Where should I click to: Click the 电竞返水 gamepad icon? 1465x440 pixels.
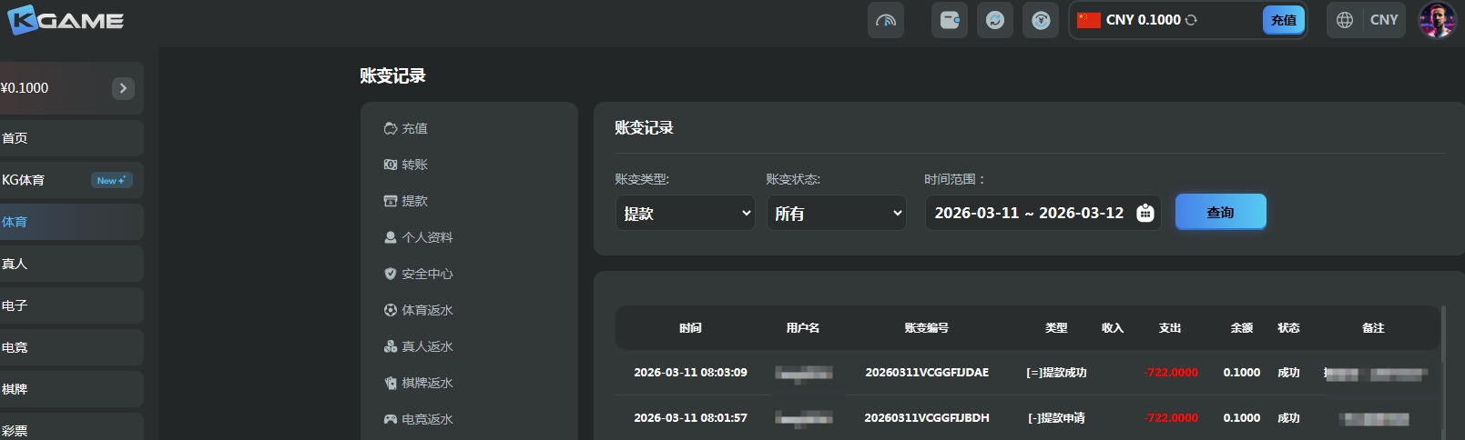391,419
